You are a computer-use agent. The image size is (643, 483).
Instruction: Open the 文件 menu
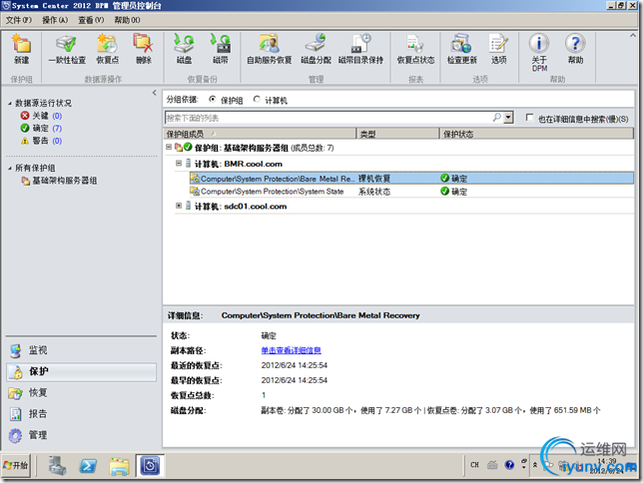point(18,20)
